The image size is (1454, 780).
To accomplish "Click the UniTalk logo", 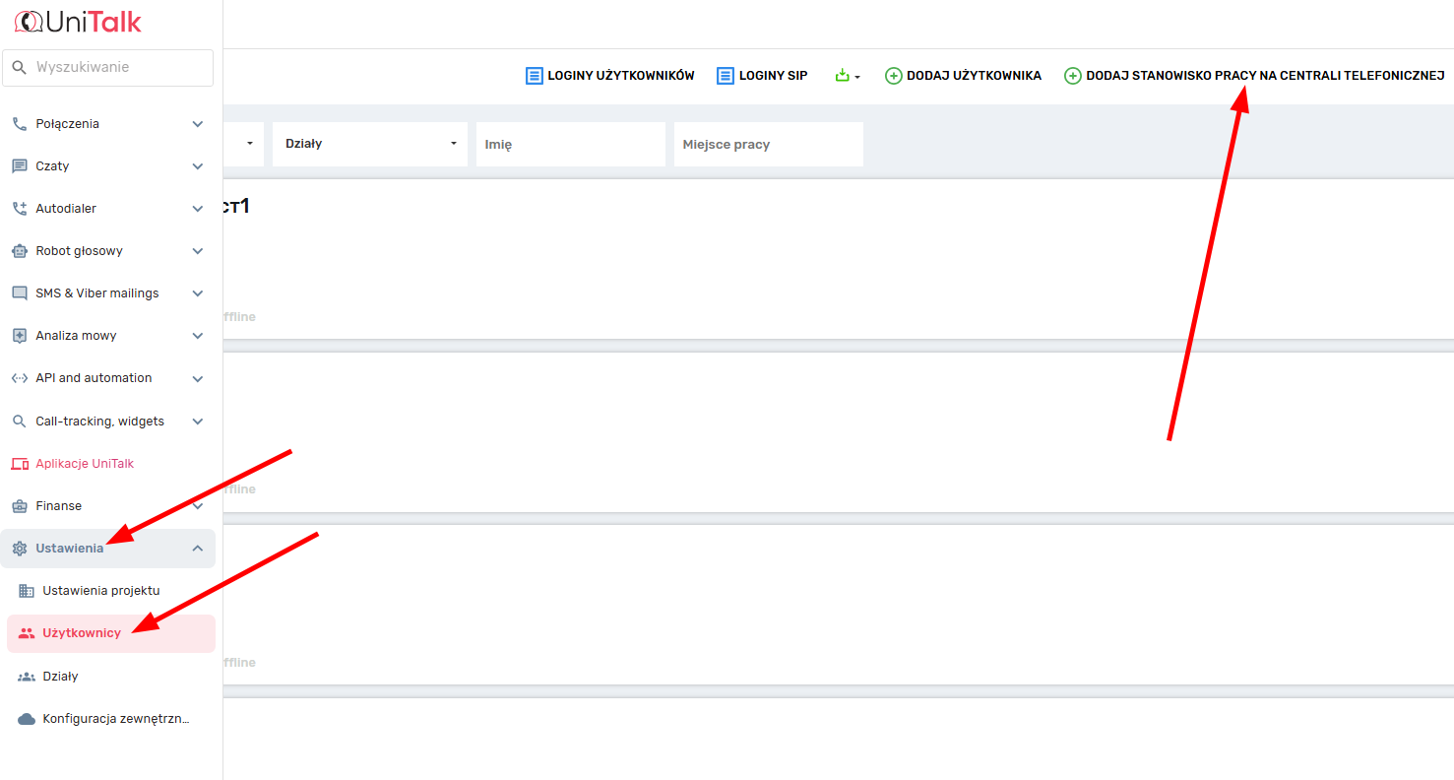I will [79, 22].
